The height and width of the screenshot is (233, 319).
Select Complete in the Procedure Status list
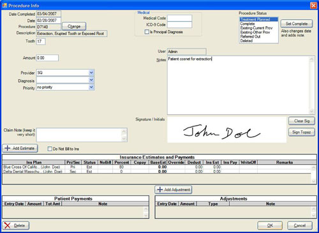tap(248, 24)
